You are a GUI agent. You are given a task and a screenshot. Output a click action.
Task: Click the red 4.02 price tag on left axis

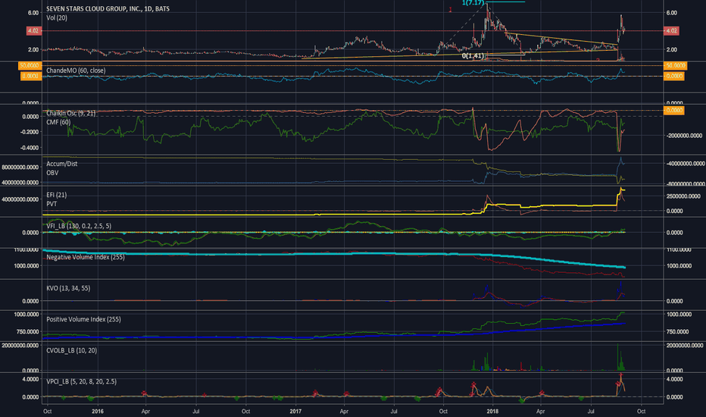coord(34,30)
